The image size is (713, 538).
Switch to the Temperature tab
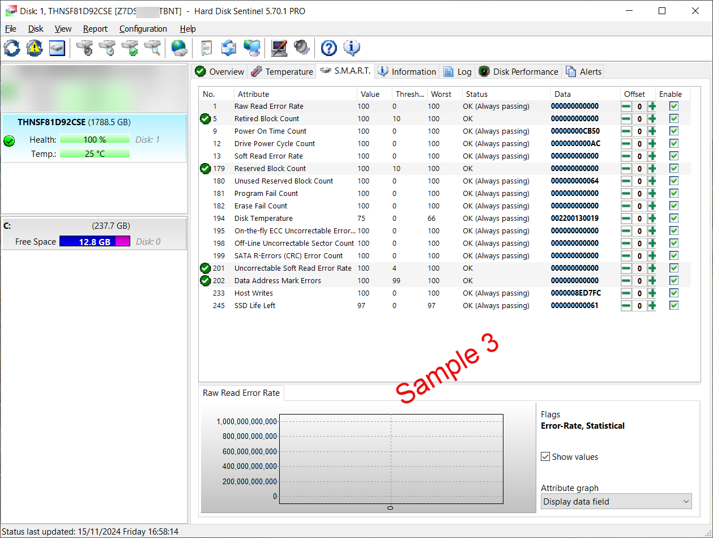tap(281, 71)
